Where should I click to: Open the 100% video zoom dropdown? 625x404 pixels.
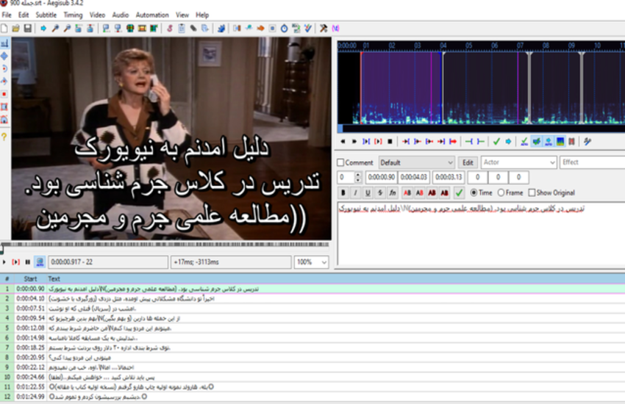tap(312, 262)
